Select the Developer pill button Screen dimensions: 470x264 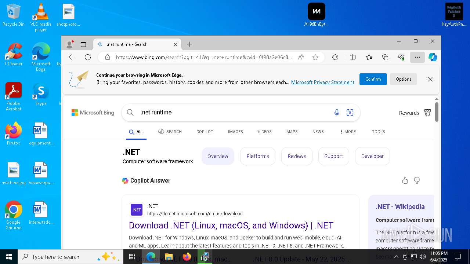(372, 156)
